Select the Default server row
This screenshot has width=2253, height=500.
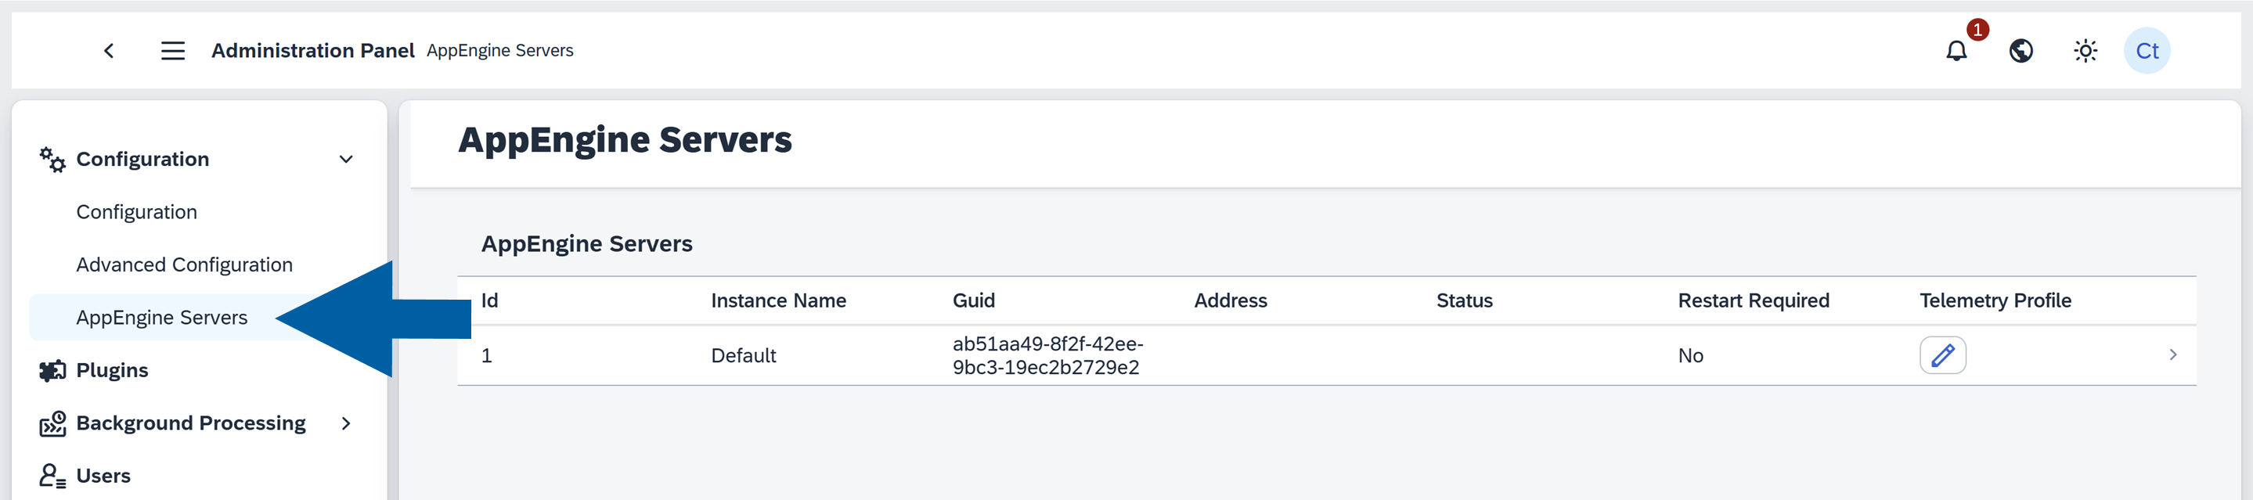click(744, 355)
